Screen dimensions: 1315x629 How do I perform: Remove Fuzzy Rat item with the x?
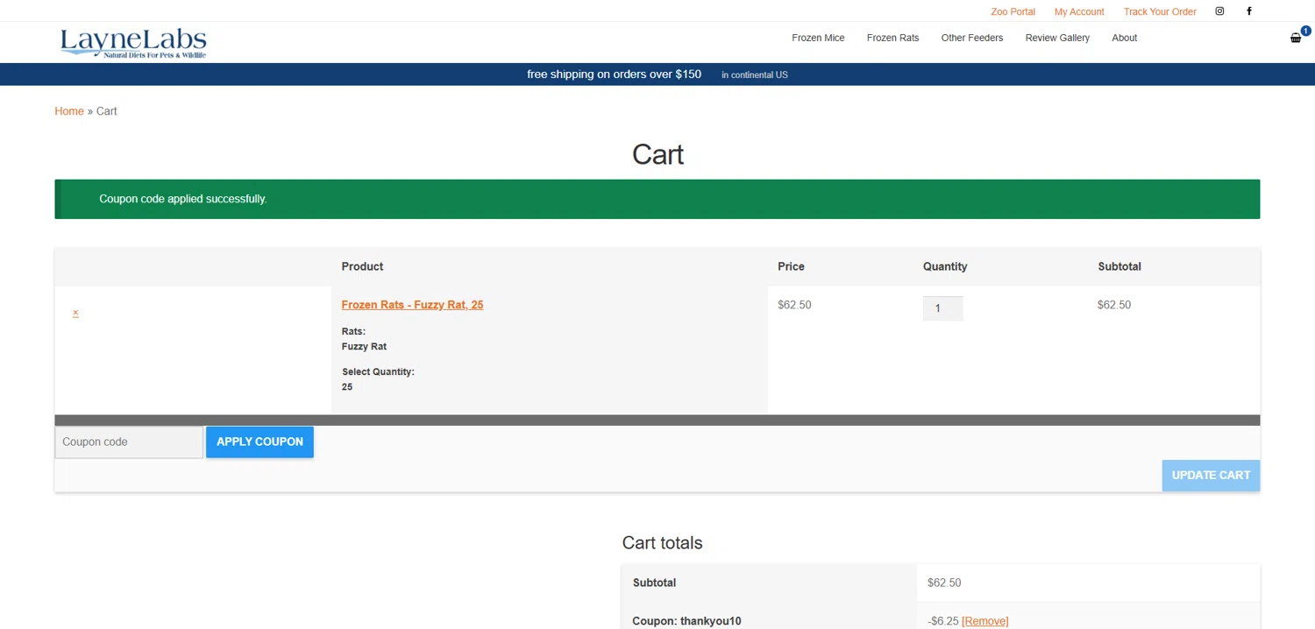point(75,313)
